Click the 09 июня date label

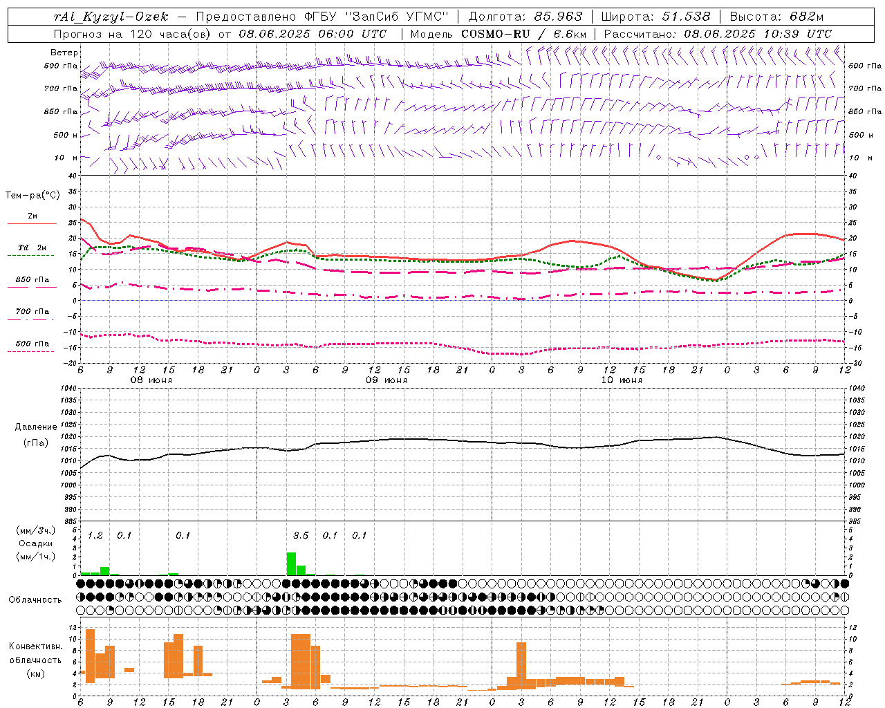pos(386,380)
